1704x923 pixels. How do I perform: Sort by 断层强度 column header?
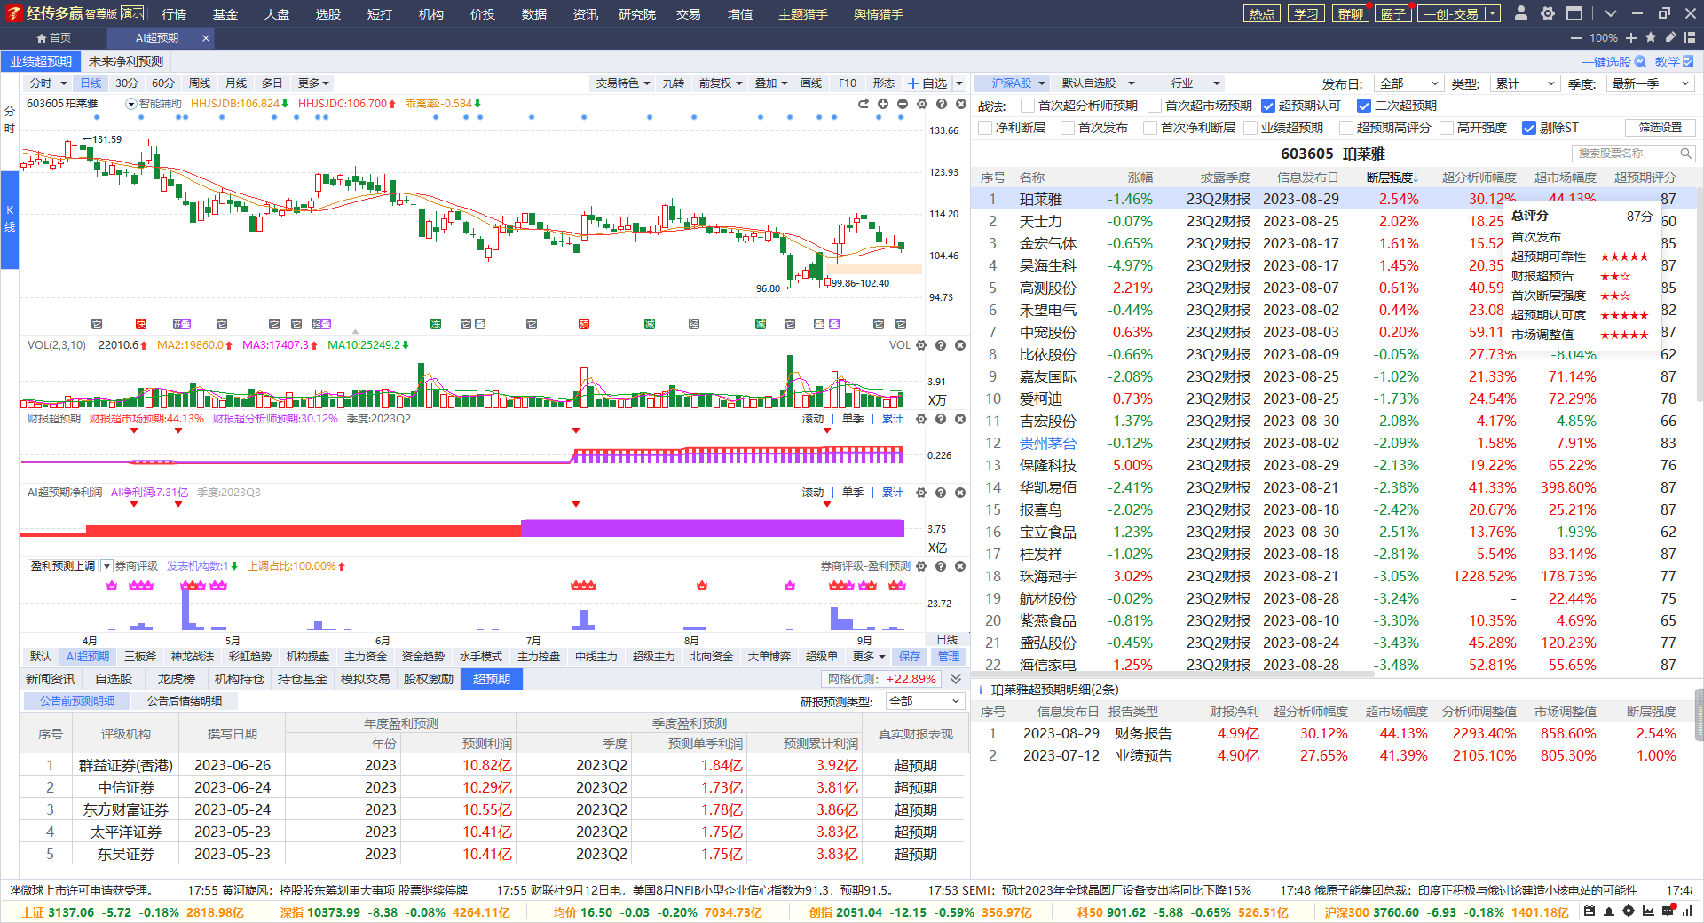pyautogui.click(x=1392, y=177)
